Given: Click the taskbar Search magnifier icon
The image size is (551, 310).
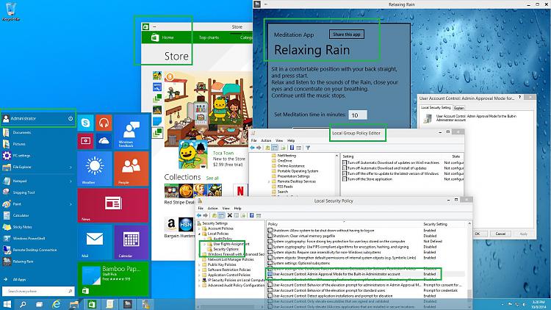Looking at the screenshot, I should tap(23, 304).
